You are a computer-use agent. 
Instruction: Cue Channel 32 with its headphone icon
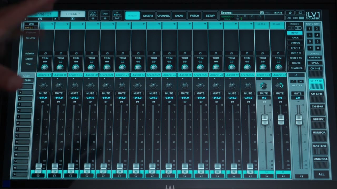click(x=283, y=176)
